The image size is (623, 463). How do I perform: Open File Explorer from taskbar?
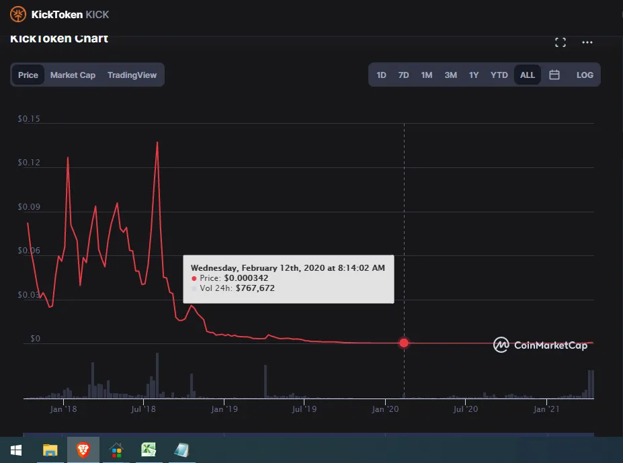pos(50,450)
